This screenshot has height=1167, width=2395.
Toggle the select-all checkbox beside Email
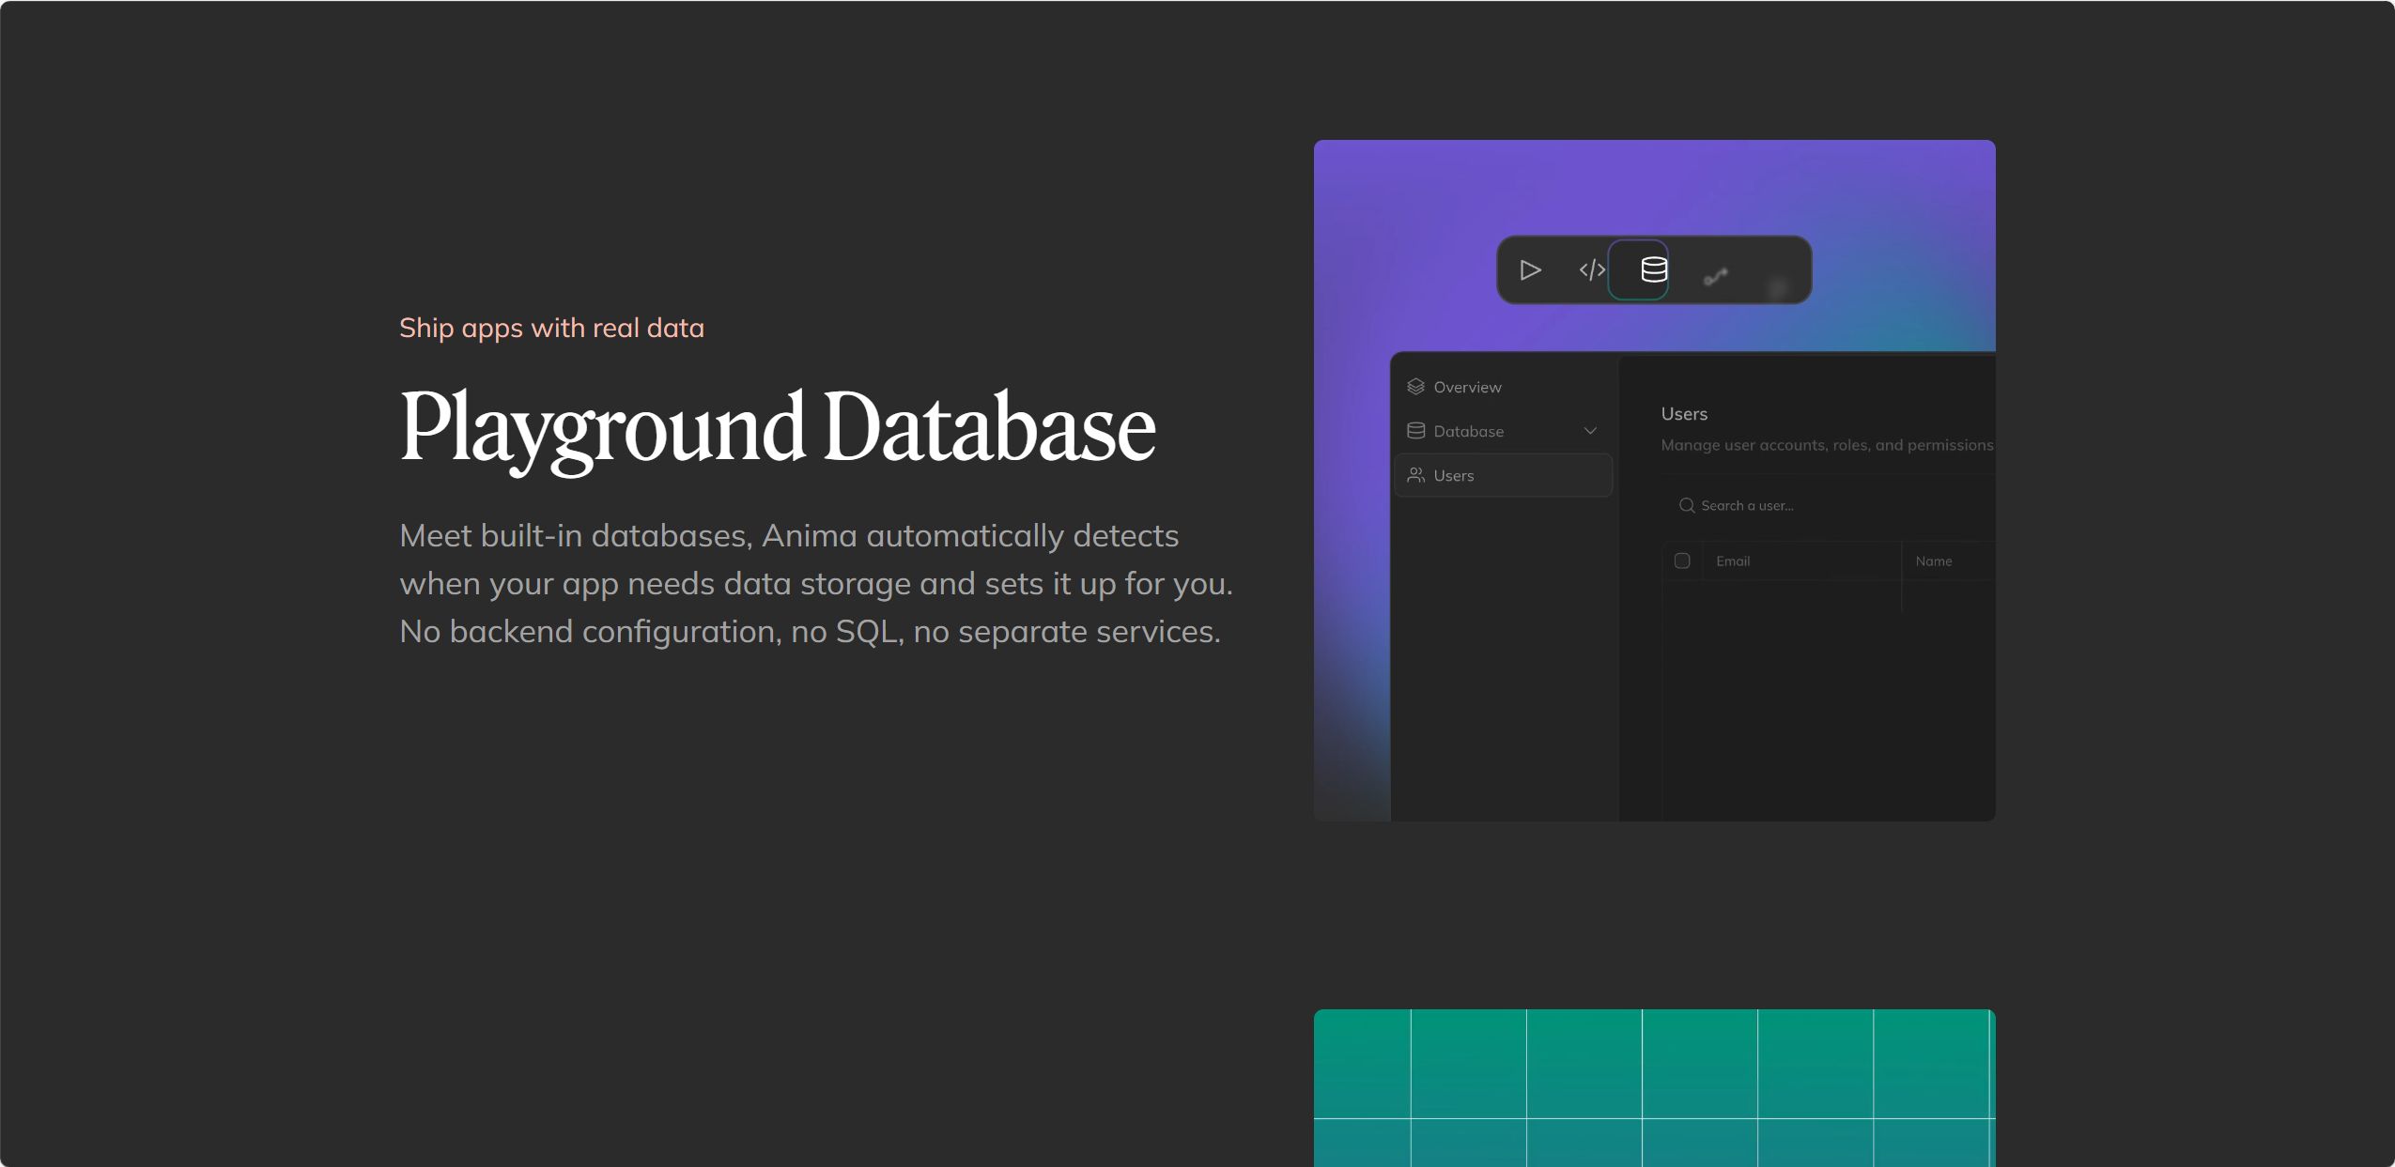pos(1682,560)
